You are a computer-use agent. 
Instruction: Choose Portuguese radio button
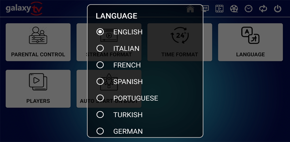(x=100, y=98)
